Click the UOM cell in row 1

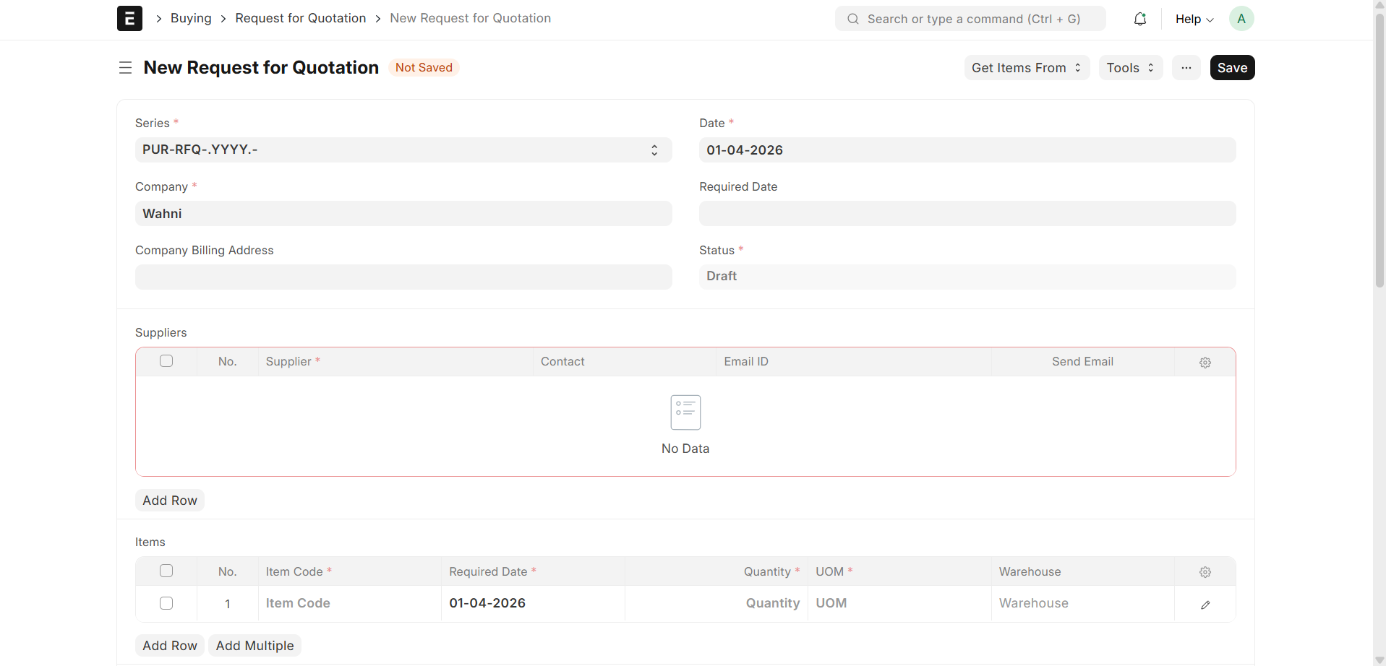click(899, 604)
